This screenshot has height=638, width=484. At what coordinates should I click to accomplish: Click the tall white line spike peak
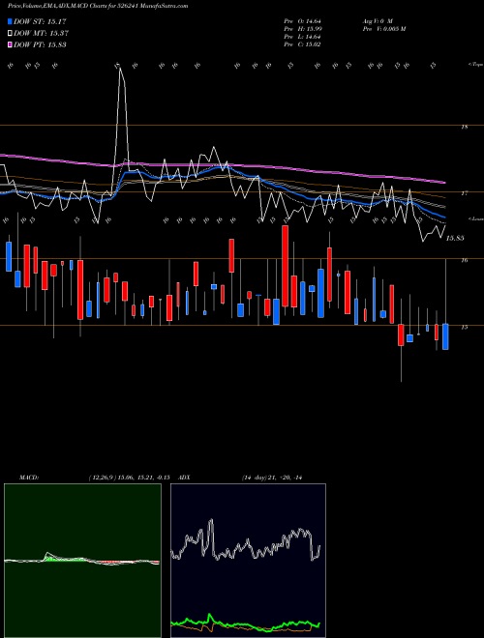tap(119, 67)
